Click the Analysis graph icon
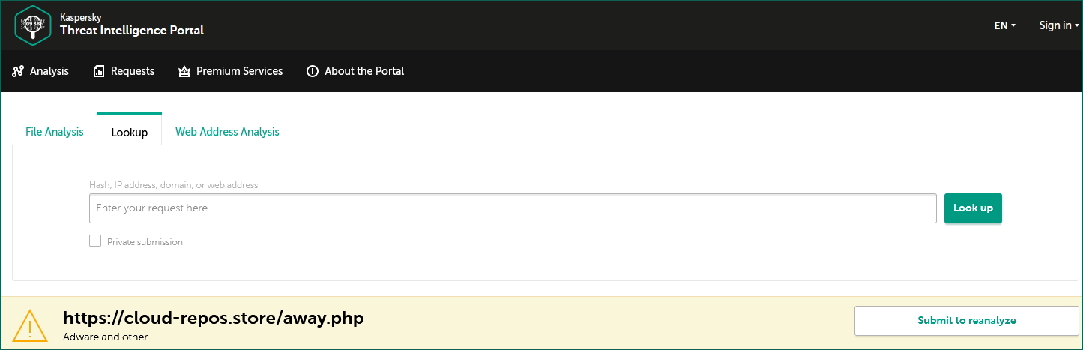This screenshot has height=350, width=1083. [19, 71]
